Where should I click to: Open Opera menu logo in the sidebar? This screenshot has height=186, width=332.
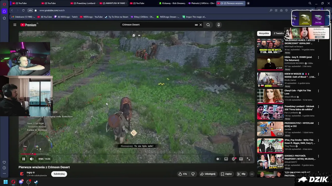4,4
